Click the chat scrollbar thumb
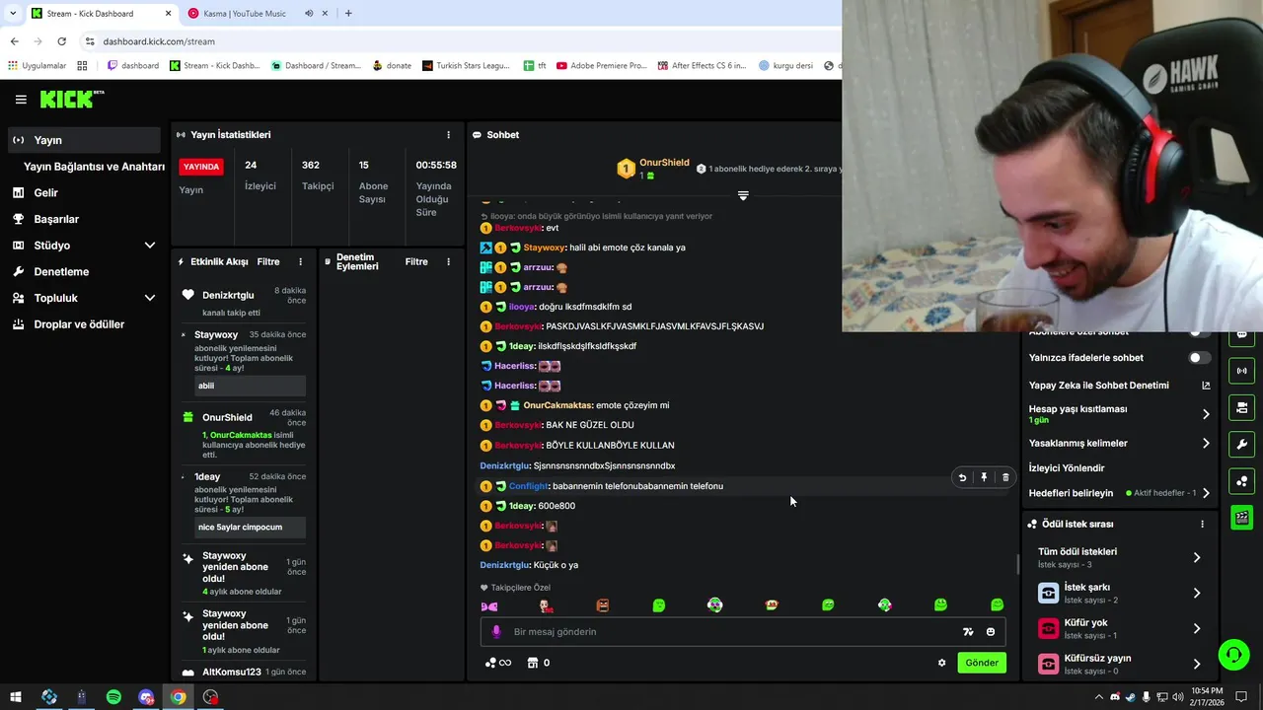Viewport: 1263px width, 710px height. click(1017, 565)
